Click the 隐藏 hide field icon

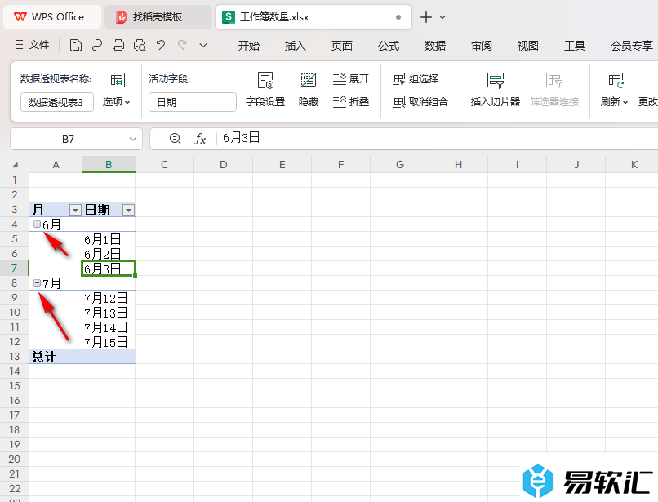coord(309,90)
